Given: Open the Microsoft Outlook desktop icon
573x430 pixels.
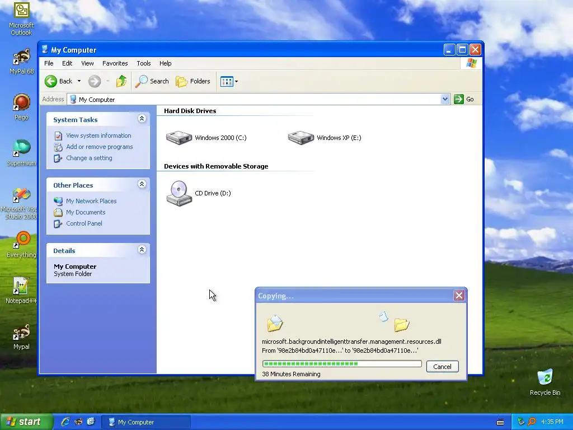Looking at the screenshot, I should (21, 19).
